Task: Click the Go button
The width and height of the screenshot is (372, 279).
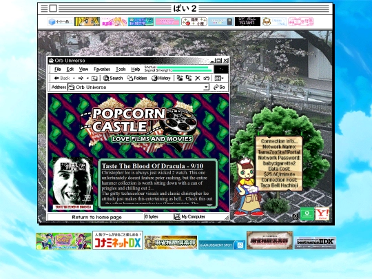Action: click(219, 87)
